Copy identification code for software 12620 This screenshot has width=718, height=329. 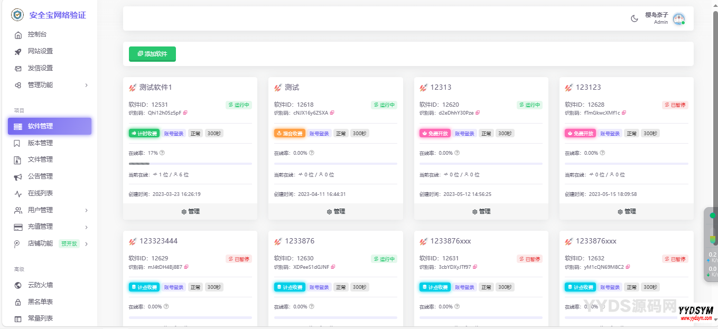pyautogui.click(x=478, y=112)
